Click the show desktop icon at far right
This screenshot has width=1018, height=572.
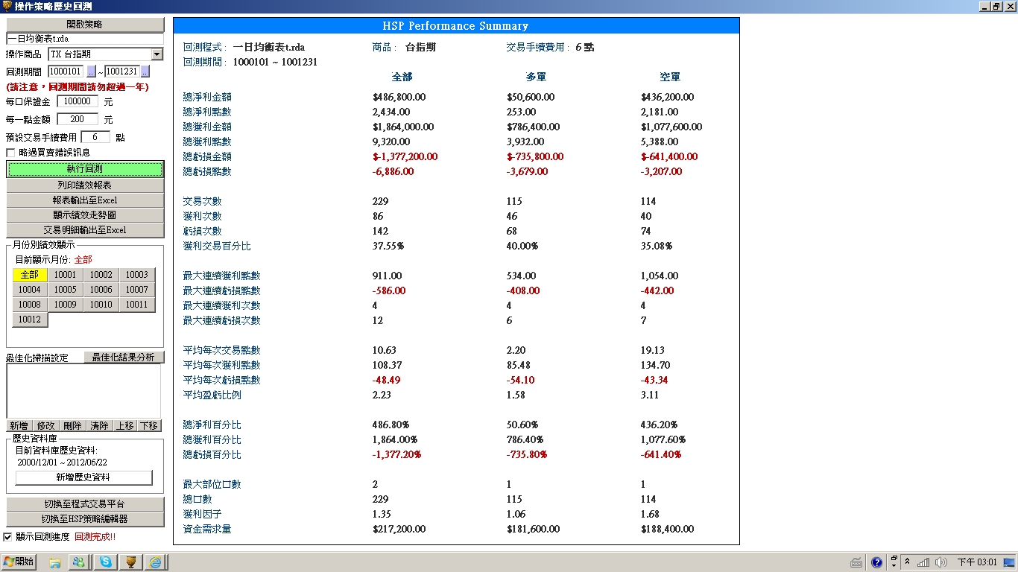(1008, 562)
